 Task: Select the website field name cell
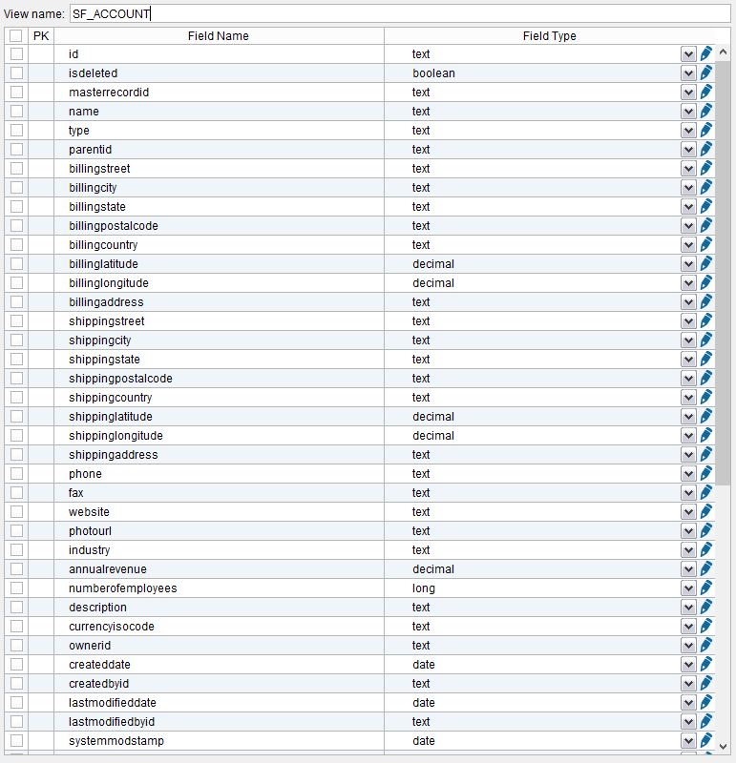click(219, 512)
